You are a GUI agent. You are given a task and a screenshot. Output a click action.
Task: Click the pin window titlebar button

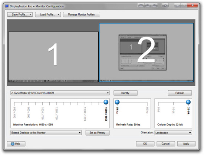[165, 5]
